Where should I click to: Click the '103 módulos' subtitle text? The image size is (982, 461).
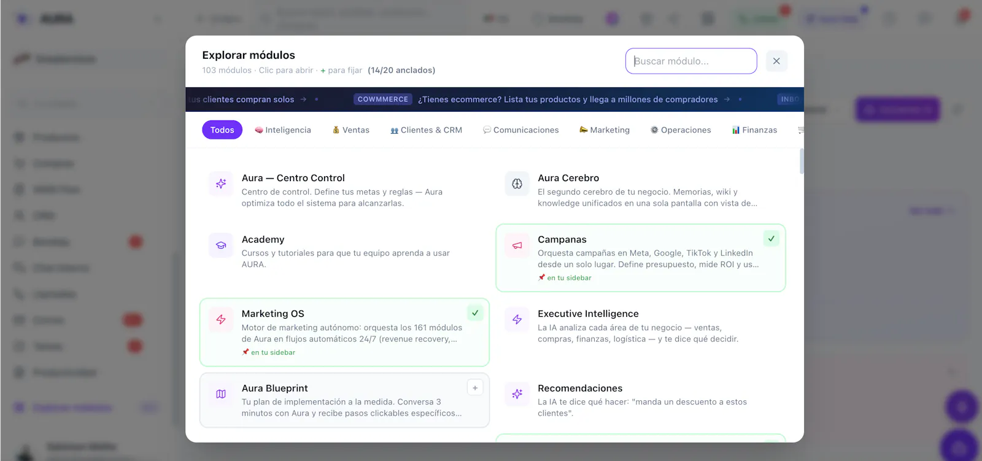(x=226, y=71)
